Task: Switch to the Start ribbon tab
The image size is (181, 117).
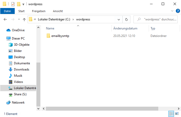Action: coord(21,11)
